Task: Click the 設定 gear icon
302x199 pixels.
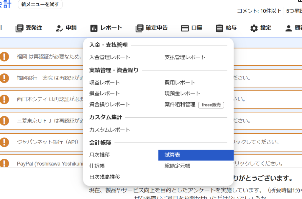Action: (x=254, y=28)
